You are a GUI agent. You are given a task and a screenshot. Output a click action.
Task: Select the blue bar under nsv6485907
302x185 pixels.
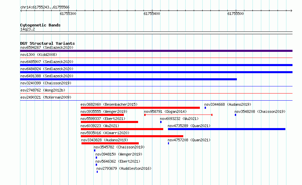156,65
